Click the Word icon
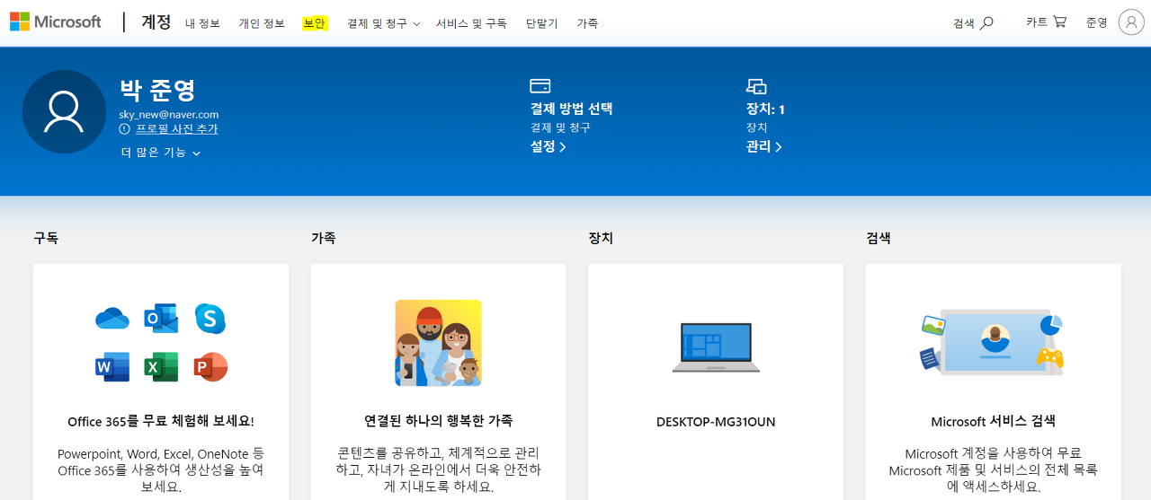This screenshot has height=500, width=1151. [x=112, y=366]
